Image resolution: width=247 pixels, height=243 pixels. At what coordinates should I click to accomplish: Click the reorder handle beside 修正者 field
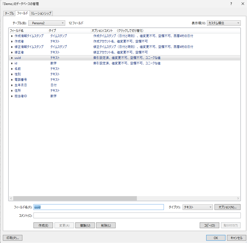(x=12, y=52)
